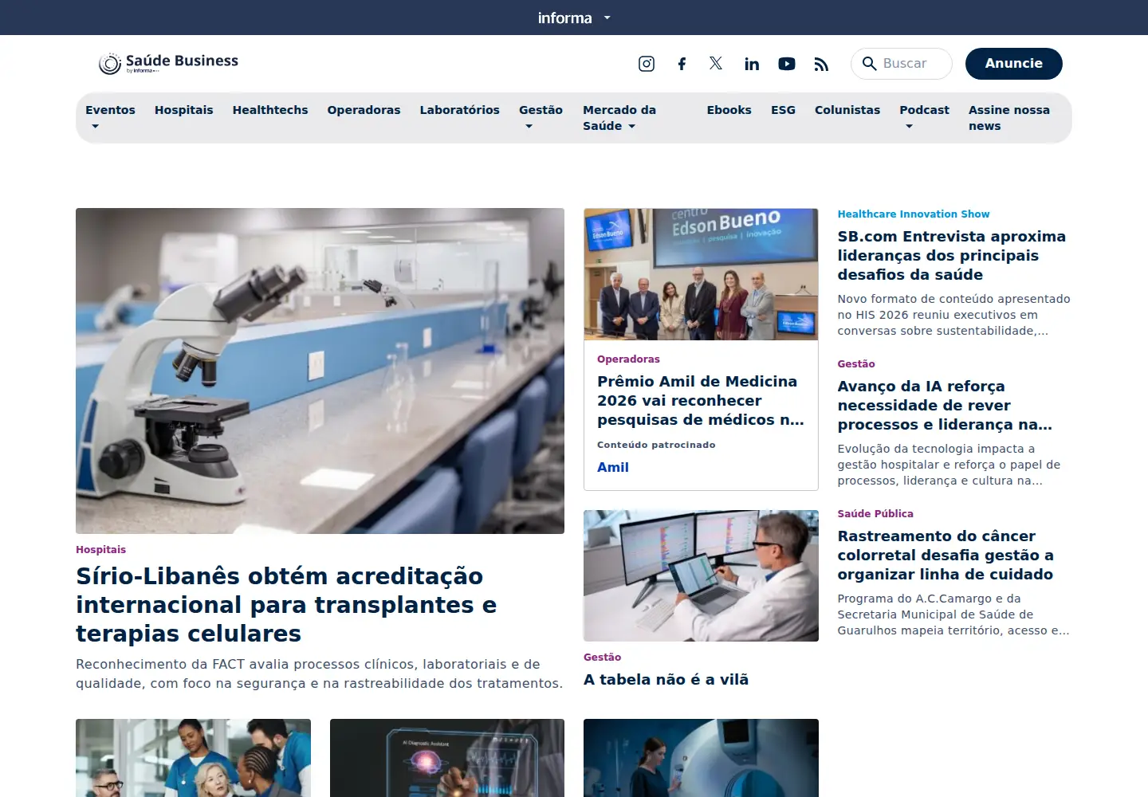Open the Prêmio Amil de Medicina article
The height and width of the screenshot is (797, 1148).
[x=701, y=401]
